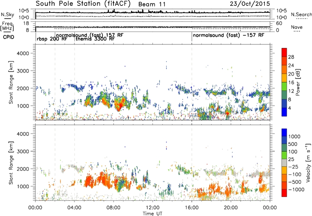
Task: Click the '4' tick on the power colorbar
Action: pyautogui.click(x=289, y=108)
